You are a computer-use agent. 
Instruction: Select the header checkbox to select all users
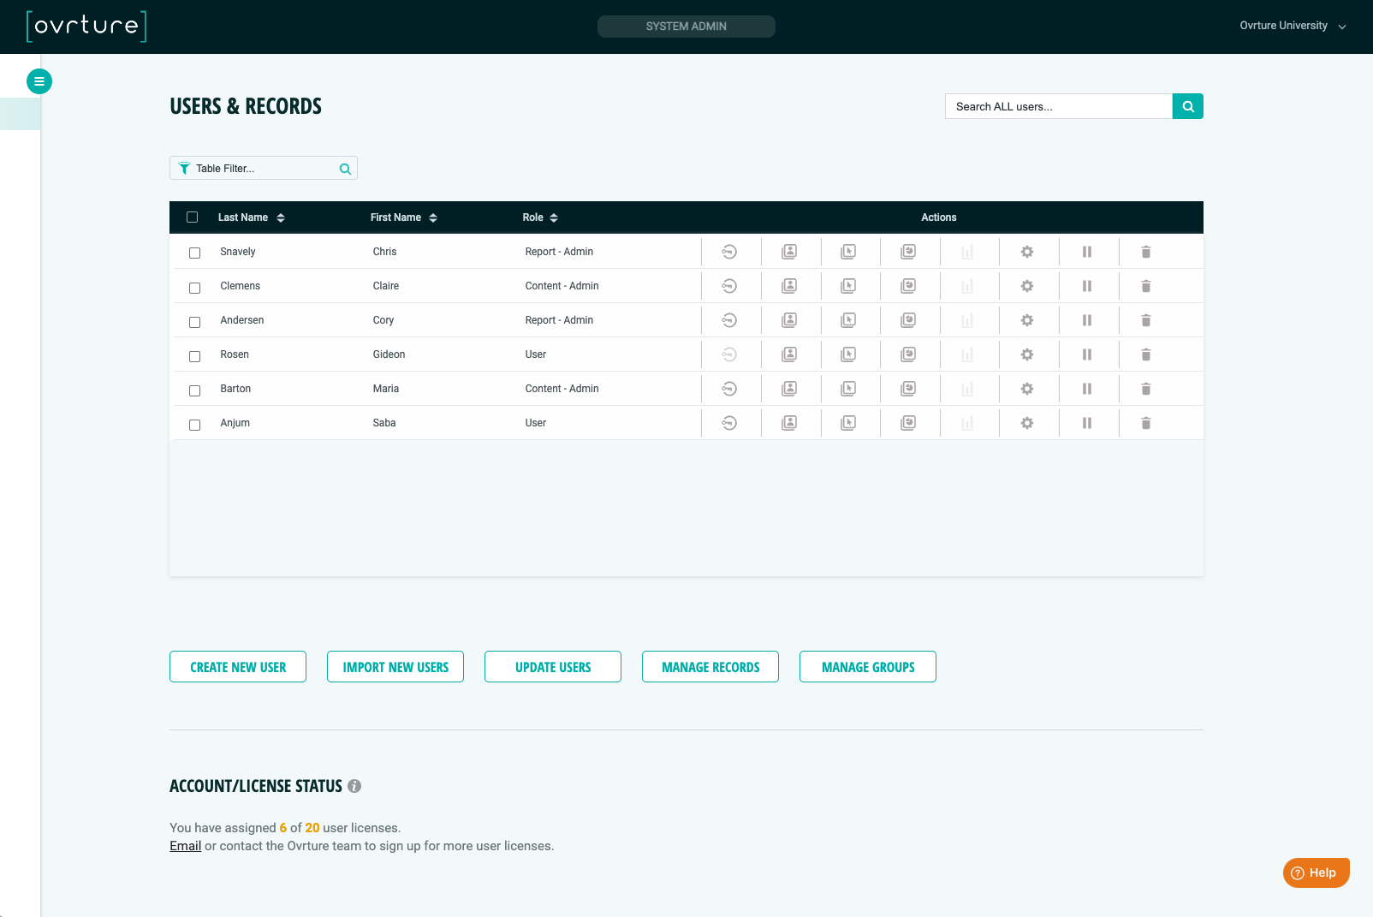(192, 217)
